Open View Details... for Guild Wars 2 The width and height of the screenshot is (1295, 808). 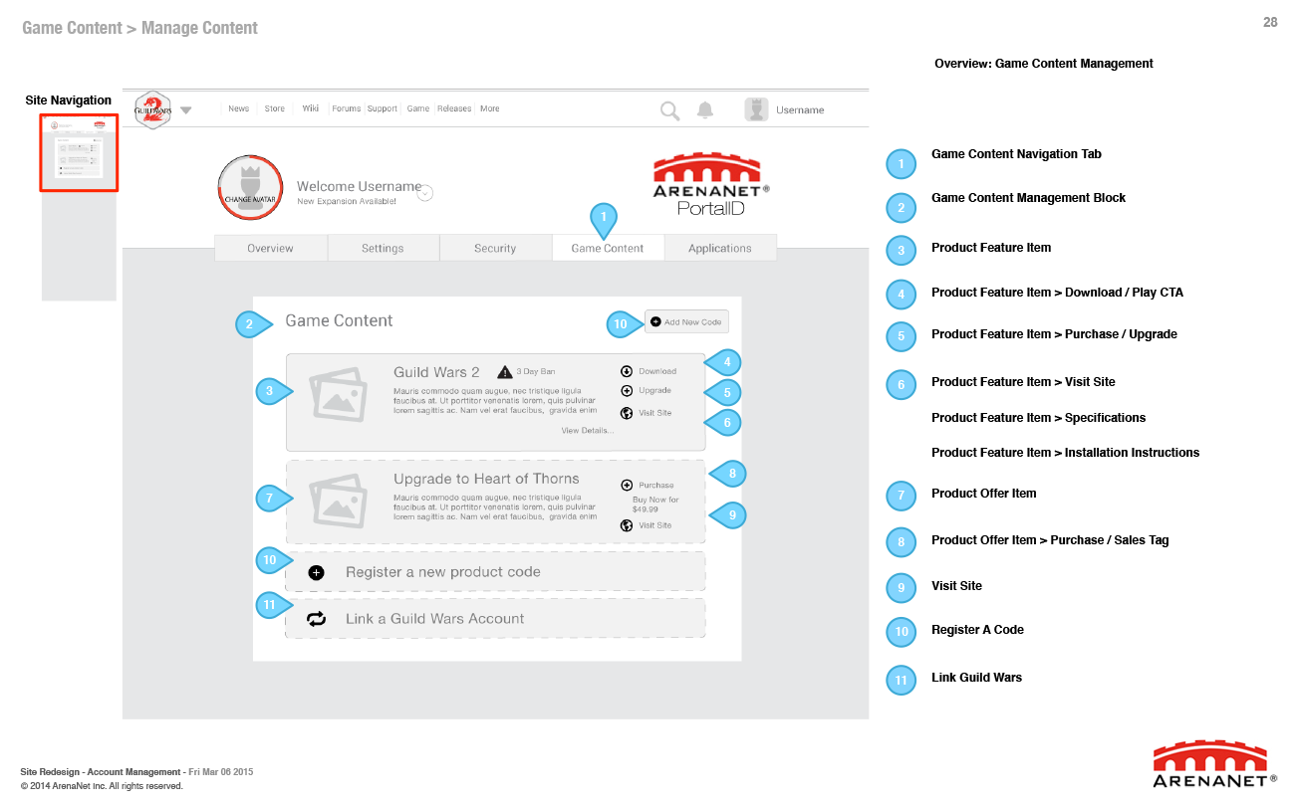[588, 431]
